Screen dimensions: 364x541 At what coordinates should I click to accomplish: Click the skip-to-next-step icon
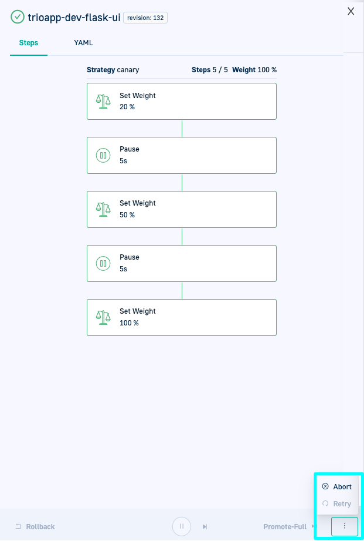click(x=205, y=527)
